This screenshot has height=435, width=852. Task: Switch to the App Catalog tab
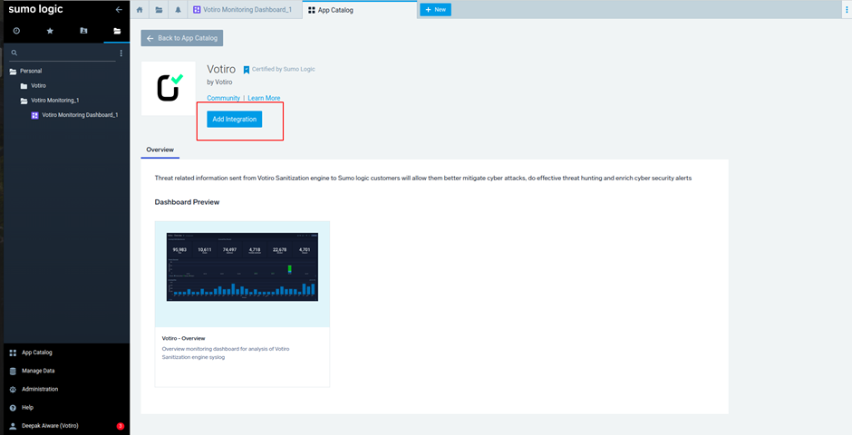coord(359,10)
